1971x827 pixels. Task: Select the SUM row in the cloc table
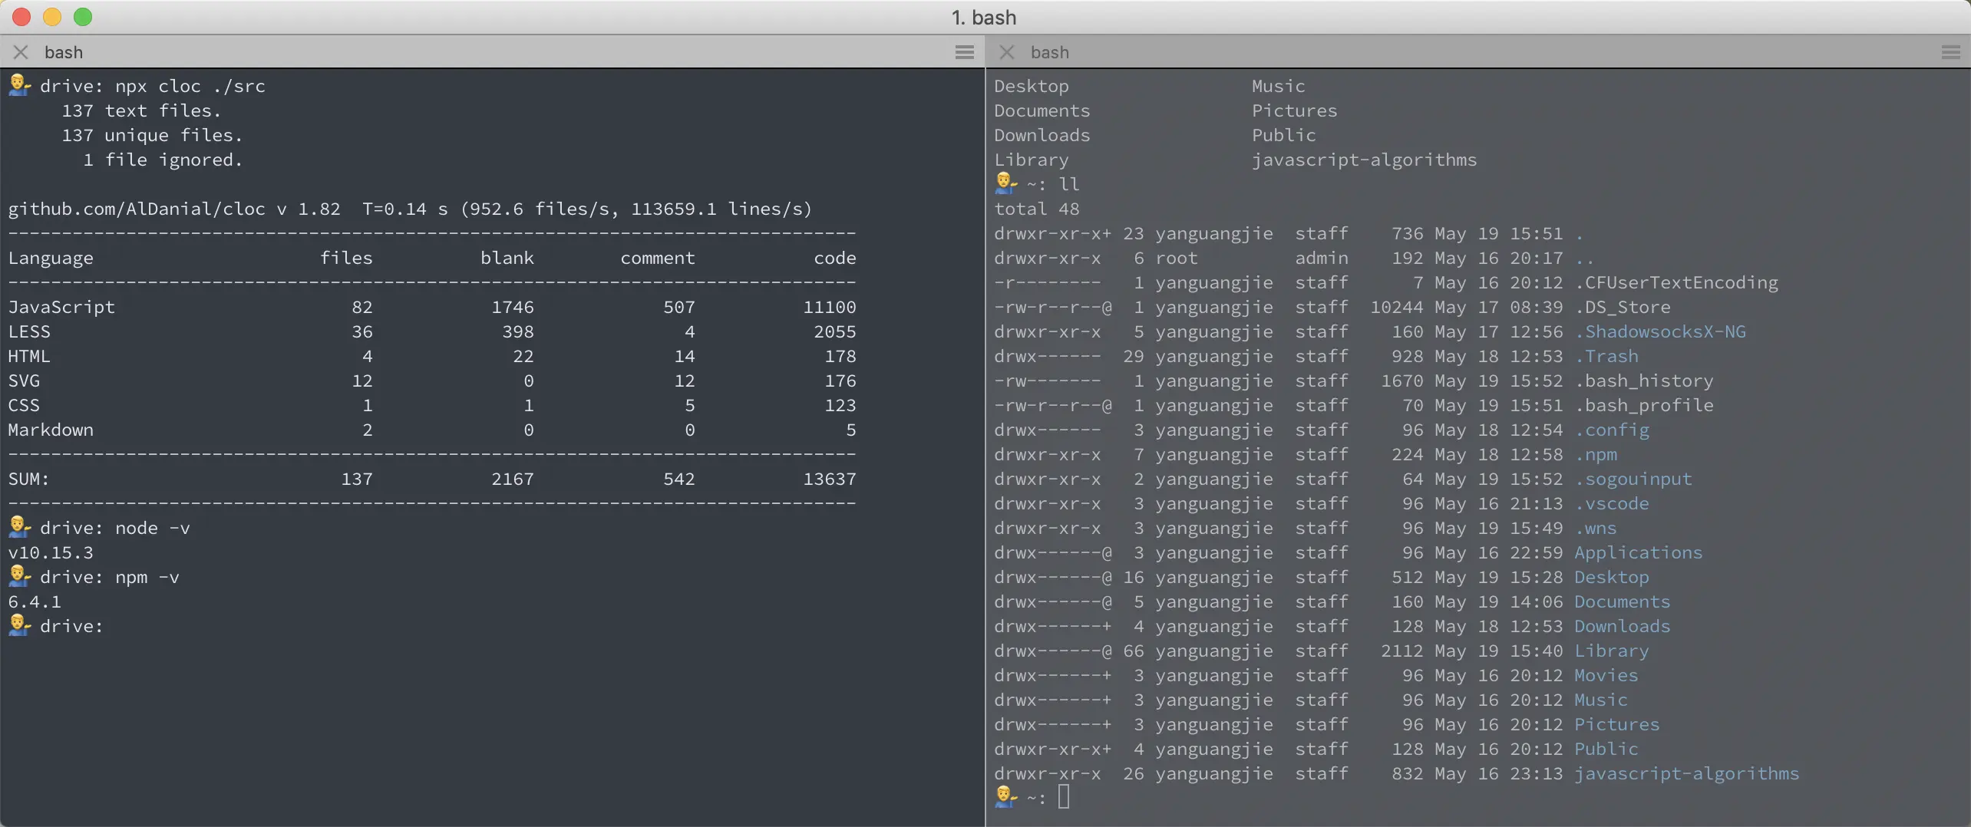29,479
